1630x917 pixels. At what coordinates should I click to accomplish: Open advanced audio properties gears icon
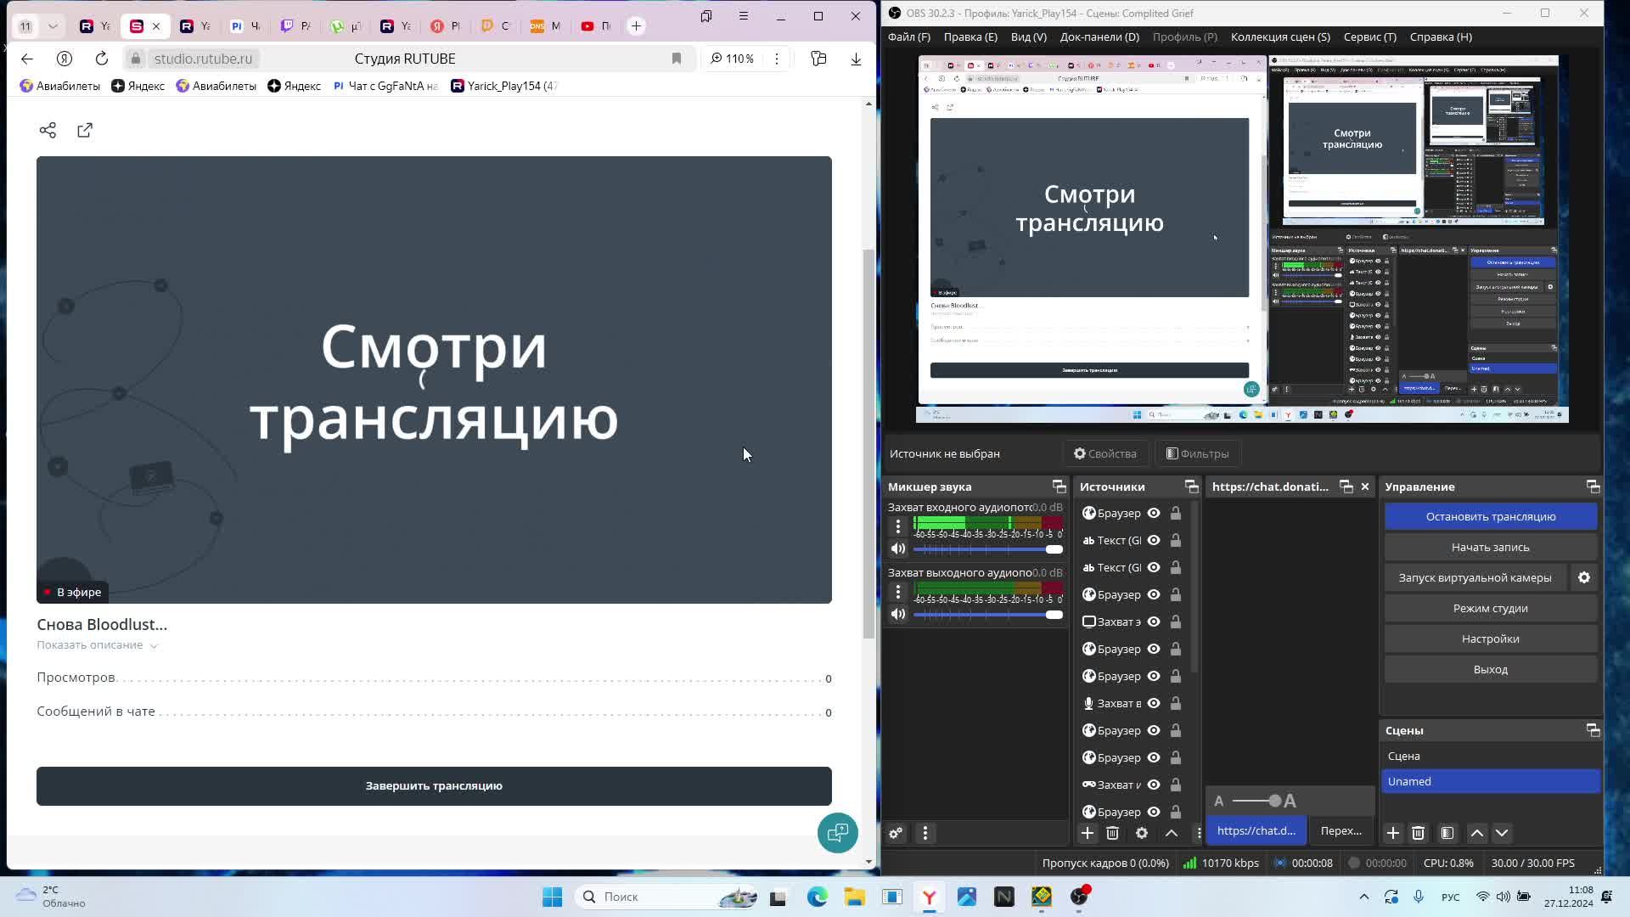pos(896,833)
